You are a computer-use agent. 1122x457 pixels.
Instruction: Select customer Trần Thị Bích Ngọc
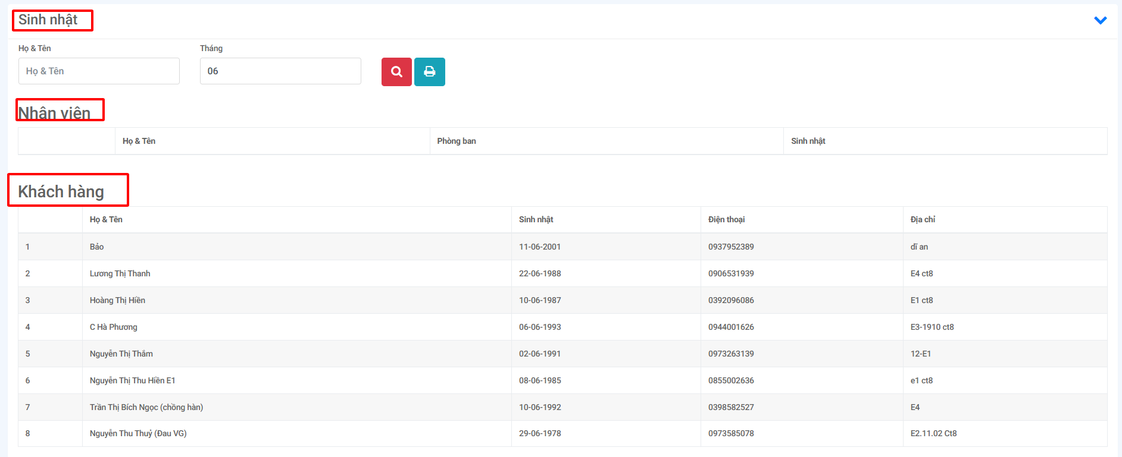pos(146,407)
